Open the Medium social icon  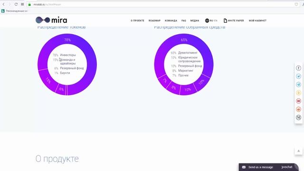click(x=299, y=117)
